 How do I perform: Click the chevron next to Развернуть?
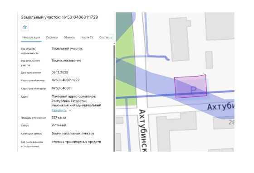coord(70,111)
